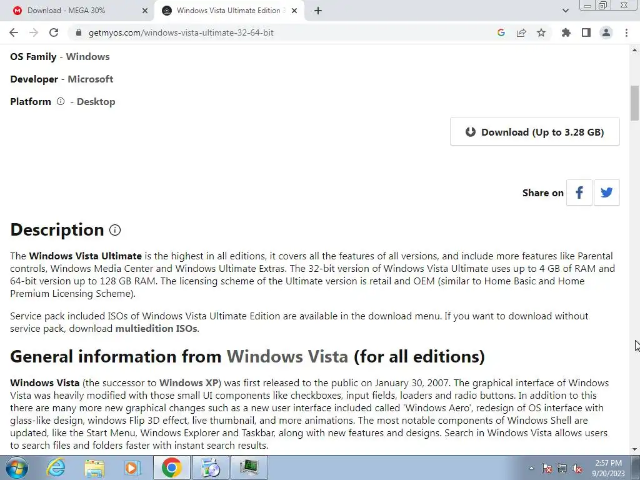Screen dimensions: 640x480
Task: Click the scrollbar down arrow
Action: 634,449
